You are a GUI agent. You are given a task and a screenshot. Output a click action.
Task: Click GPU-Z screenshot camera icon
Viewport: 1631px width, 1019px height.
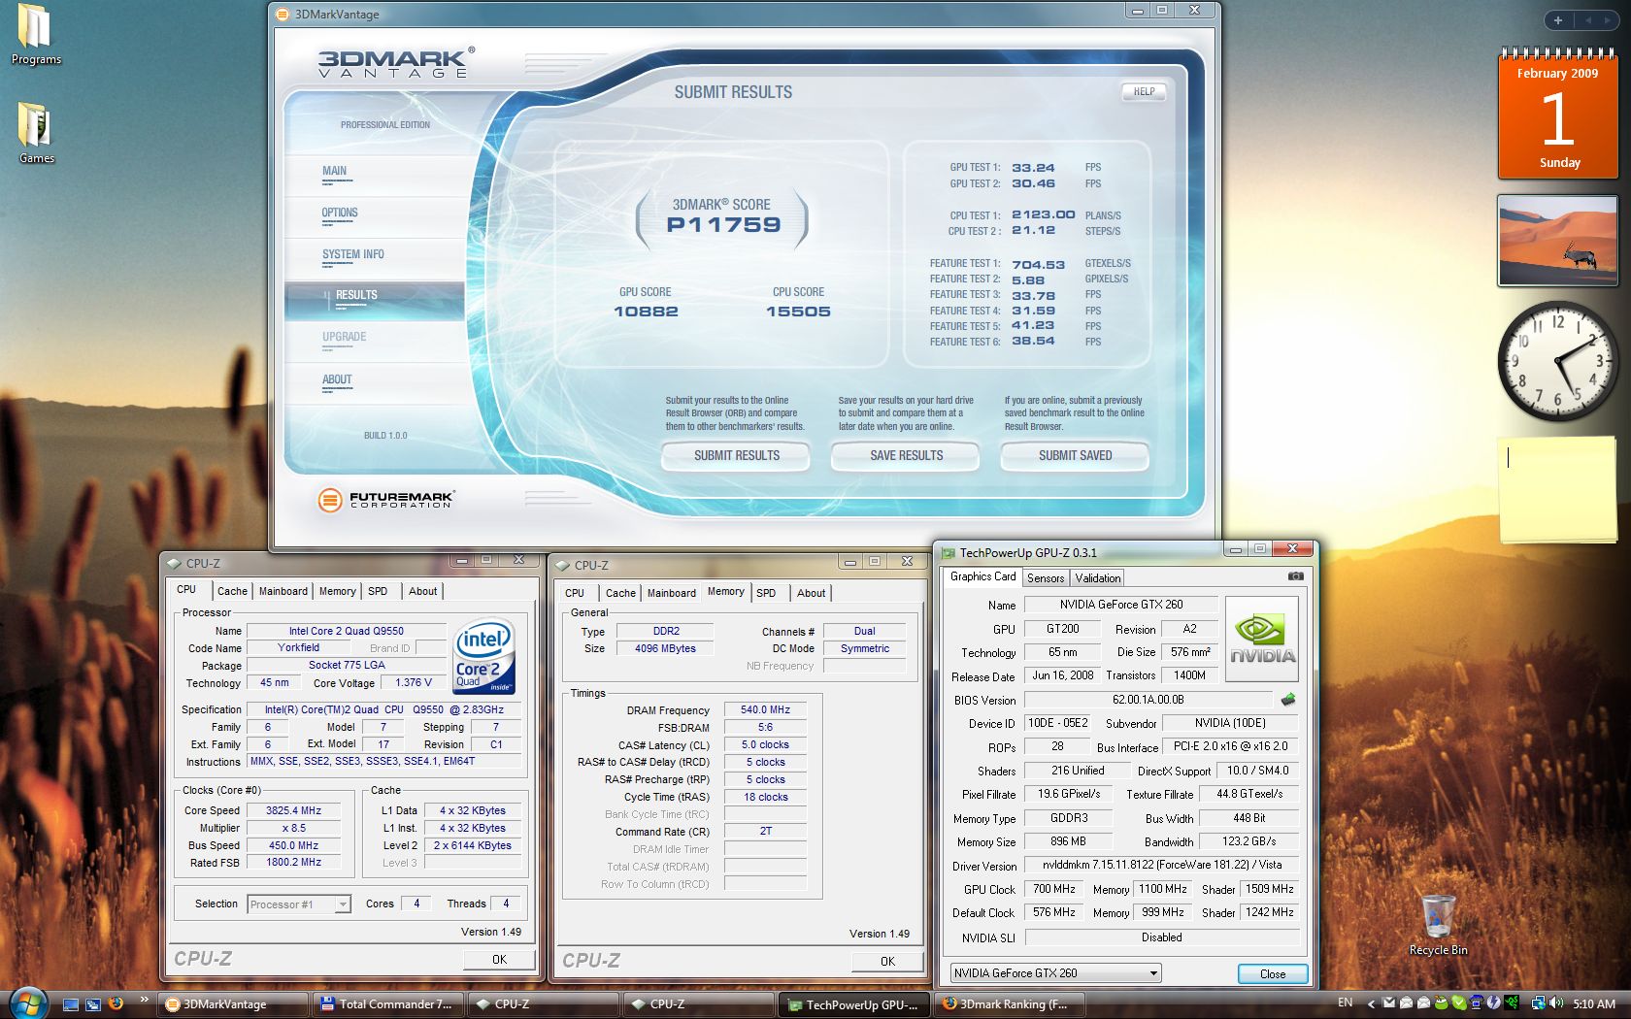click(x=1295, y=576)
